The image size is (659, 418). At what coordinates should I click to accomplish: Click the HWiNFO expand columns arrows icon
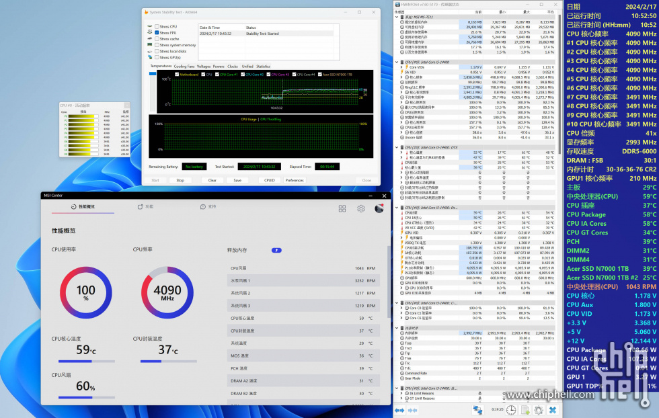(399, 410)
